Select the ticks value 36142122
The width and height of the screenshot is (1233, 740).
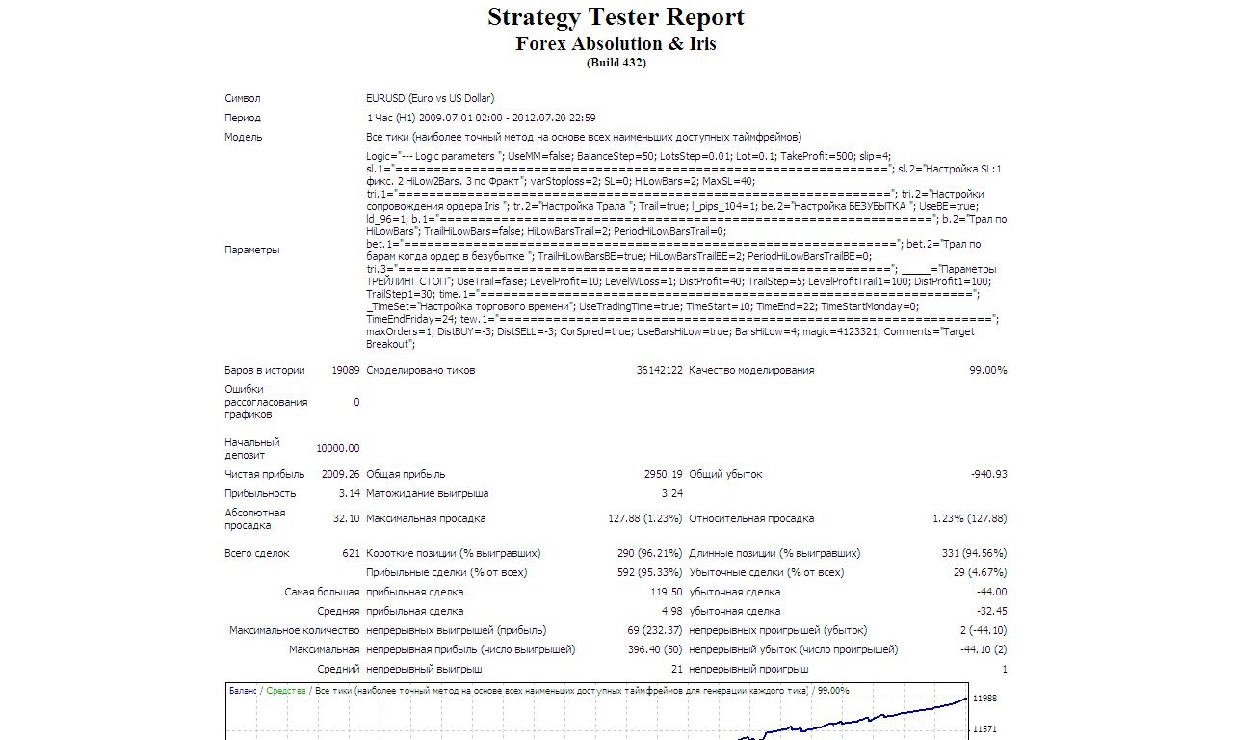(660, 370)
